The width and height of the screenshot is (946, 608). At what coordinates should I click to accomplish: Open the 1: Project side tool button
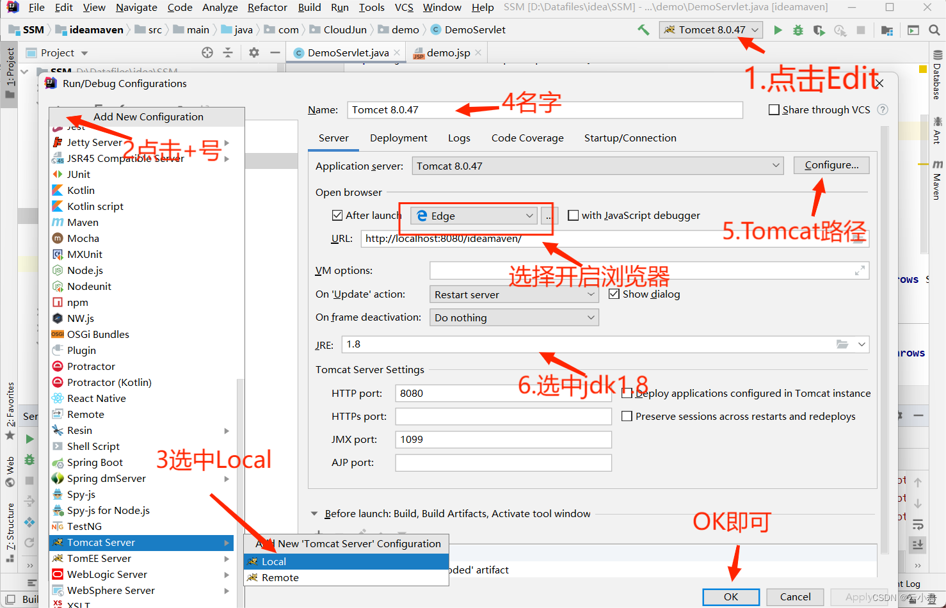point(10,73)
